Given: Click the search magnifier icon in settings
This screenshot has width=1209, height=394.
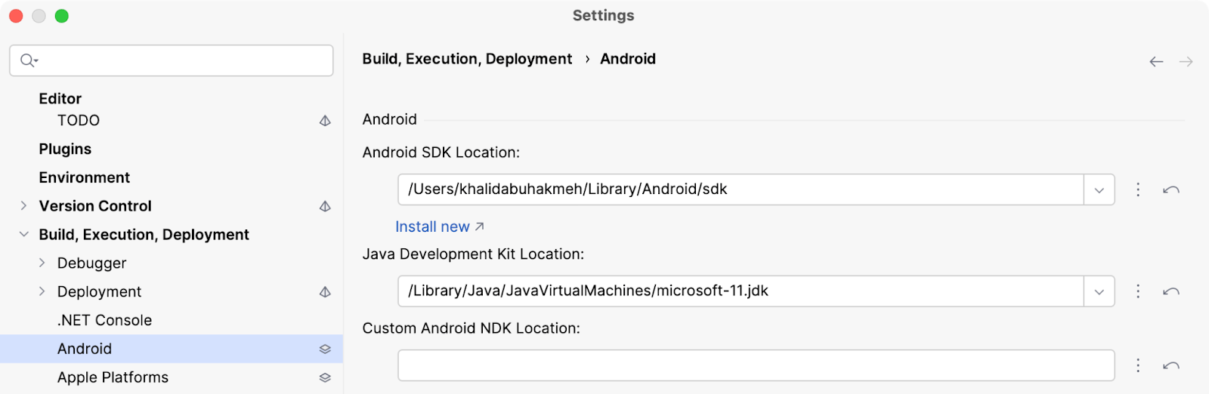Looking at the screenshot, I should pos(28,60).
